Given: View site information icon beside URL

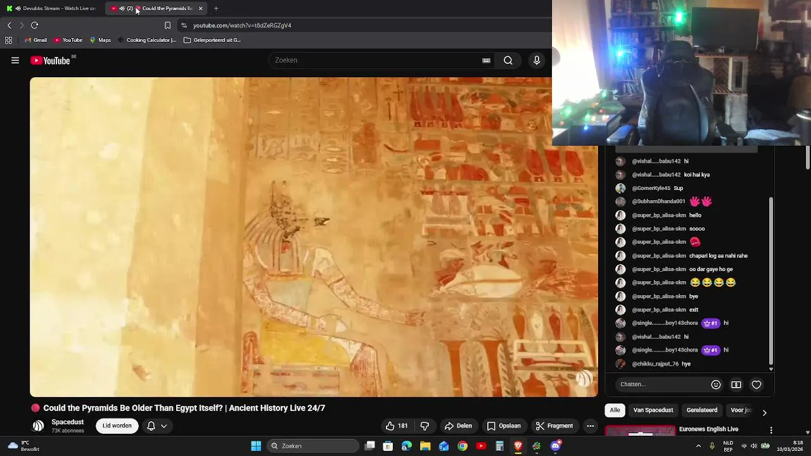Looking at the screenshot, I should [184, 25].
